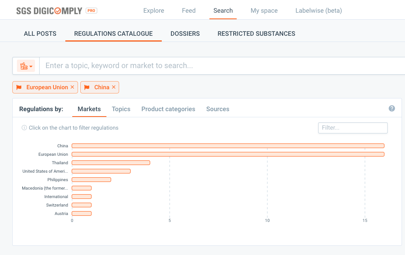Open the Restricted Substances tab
The width and height of the screenshot is (405, 255).
click(x=256, y=33)
